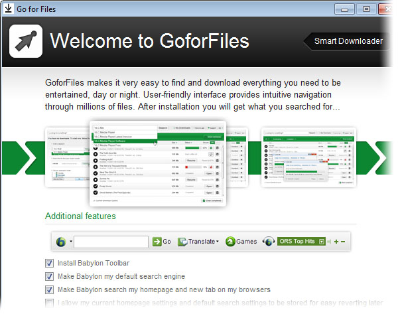The image size is (398, 316).
Task: Click the GoforFiles arrow logo icon
Action: [x=26, y=41]
